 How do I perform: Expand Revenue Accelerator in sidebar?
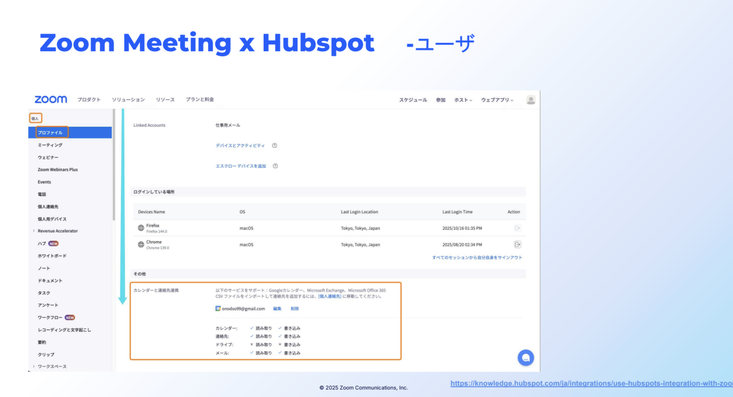pyautogui.click(x=34, y=231)
